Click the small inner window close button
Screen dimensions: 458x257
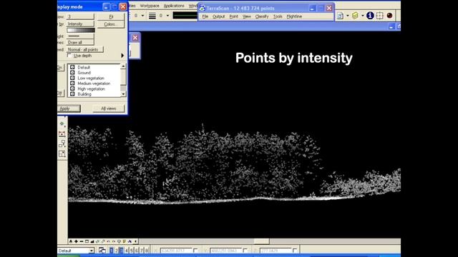pos(135,38)
